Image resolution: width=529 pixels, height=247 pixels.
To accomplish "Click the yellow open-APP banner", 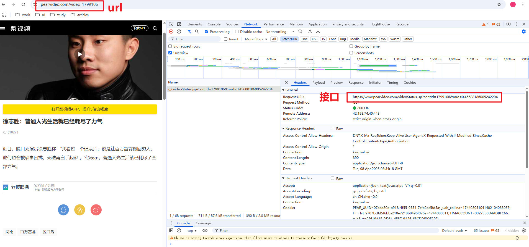I will (80, 109).
